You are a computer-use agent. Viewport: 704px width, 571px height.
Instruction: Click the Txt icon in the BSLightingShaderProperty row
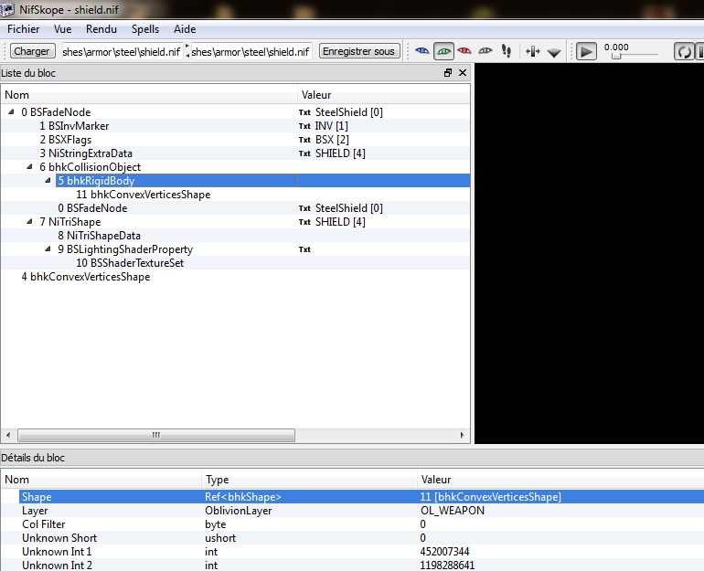pyautogui.click(x=304, y=249)
